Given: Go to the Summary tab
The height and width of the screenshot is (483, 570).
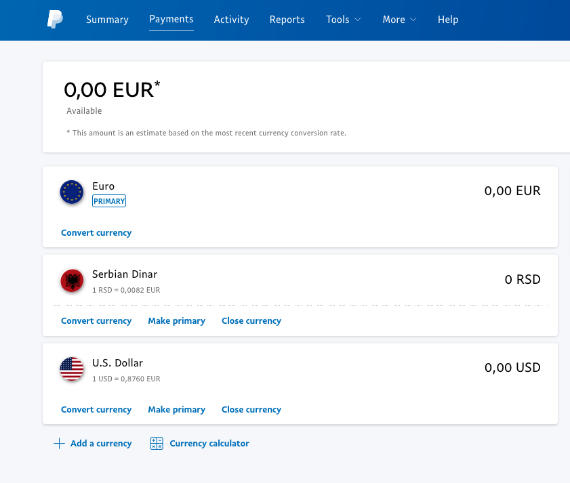Looking at the screenshot, I should tap(107, 20).
